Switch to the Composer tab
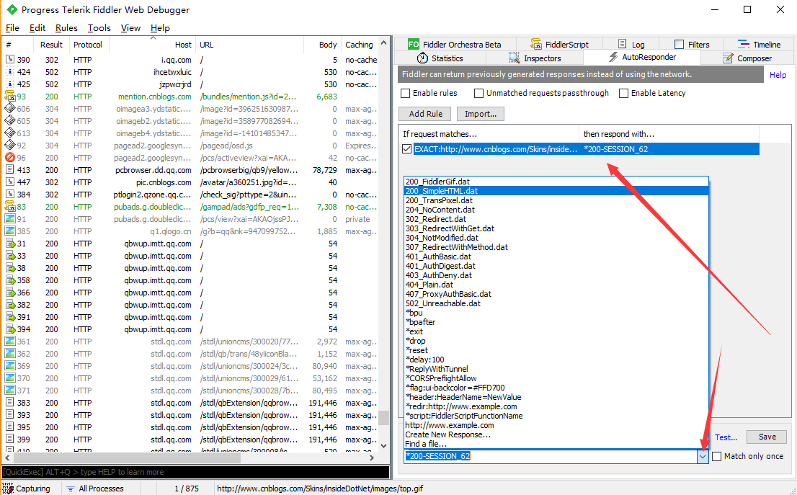Screen dimensions: 797x495 click(x=748, y=58)
